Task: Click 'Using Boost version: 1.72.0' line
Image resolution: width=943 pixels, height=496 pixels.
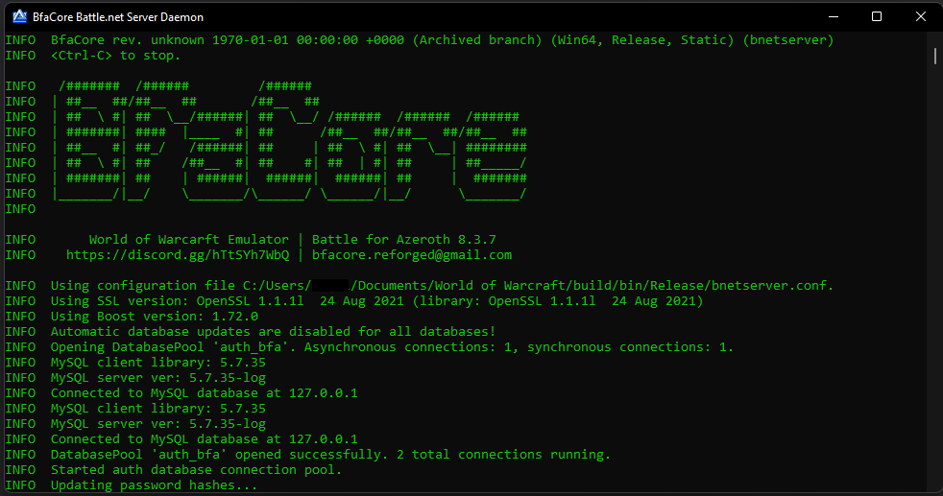Action: pyautogui.click(x=155, y=316)
